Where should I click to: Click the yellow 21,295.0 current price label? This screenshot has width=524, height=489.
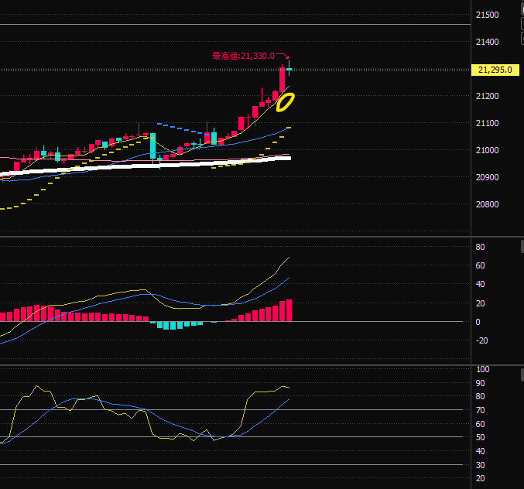pyautogui.click(x=497, y=70)
